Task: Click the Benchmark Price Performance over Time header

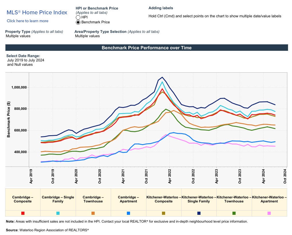Action: [x=146, y=48]
